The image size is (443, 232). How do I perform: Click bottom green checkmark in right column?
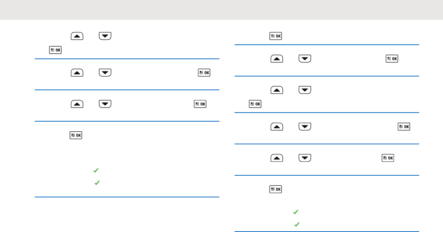coord(297,224)
